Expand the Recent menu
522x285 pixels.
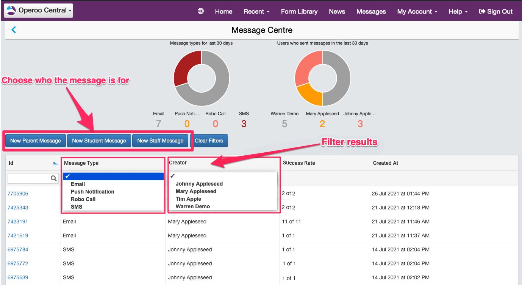pyautogui.click(x=256, y=11)
